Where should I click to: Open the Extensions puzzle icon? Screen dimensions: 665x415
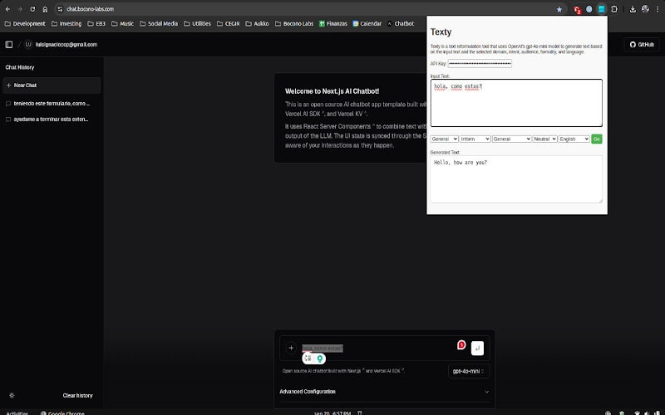(614, 9)
